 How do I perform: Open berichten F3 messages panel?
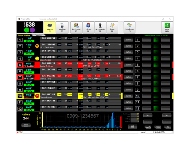[x=62, y=27]
